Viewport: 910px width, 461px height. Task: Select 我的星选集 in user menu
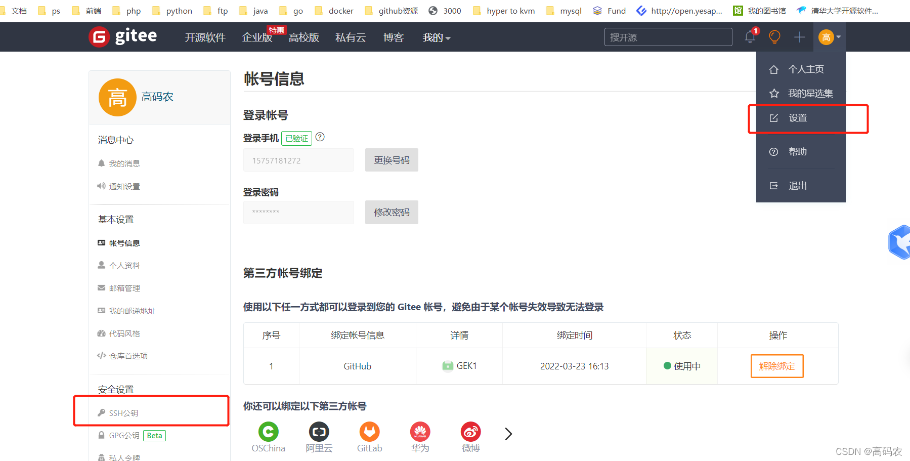(x=801, y=94)
